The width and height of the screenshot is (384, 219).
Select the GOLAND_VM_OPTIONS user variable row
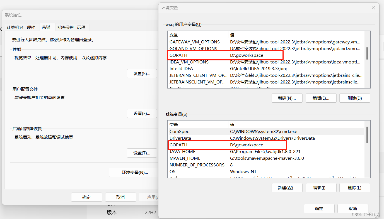[x=266, y=48]
